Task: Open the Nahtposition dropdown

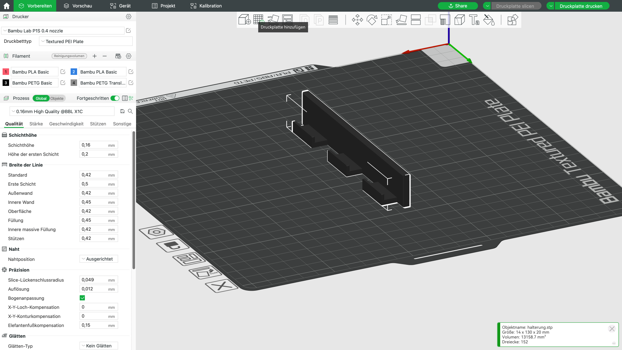Action: [99, 259]
